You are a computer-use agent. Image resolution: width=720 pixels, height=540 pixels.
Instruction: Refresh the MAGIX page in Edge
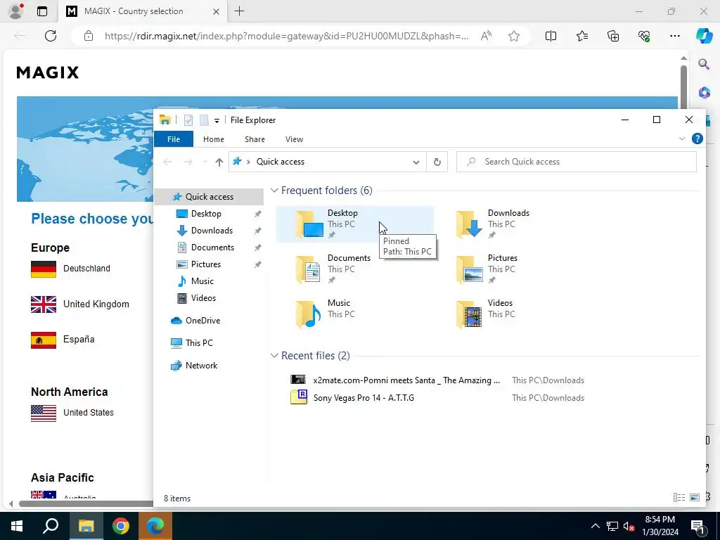click(x=51, y=36)
